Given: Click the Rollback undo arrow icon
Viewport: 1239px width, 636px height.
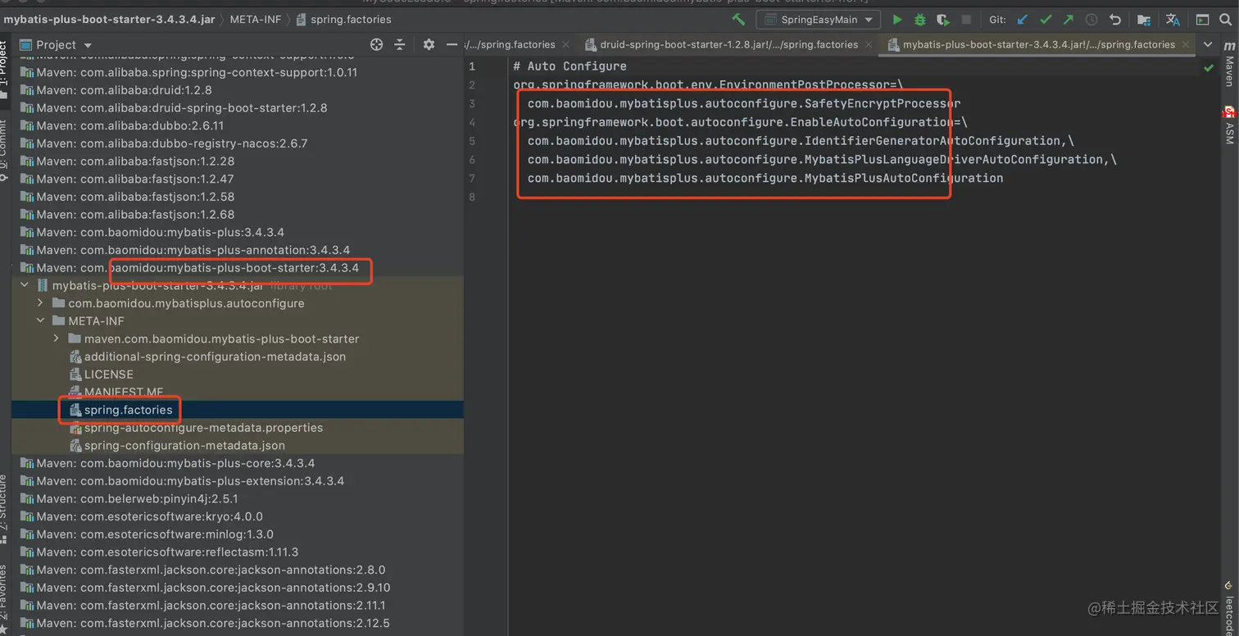Looking at the screenshot, I should coord(1115,20).
